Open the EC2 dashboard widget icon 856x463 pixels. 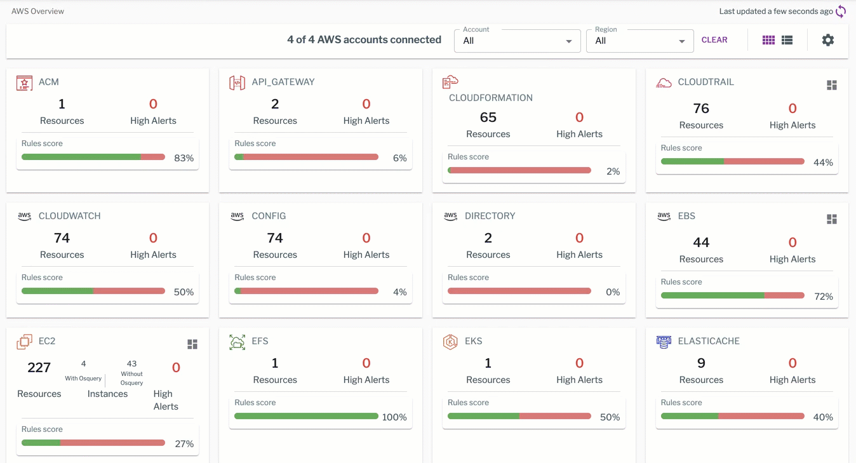coord(192,344)
